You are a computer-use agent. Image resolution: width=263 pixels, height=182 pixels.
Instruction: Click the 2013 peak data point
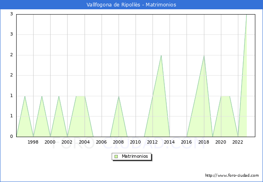(x=161, y=55)
